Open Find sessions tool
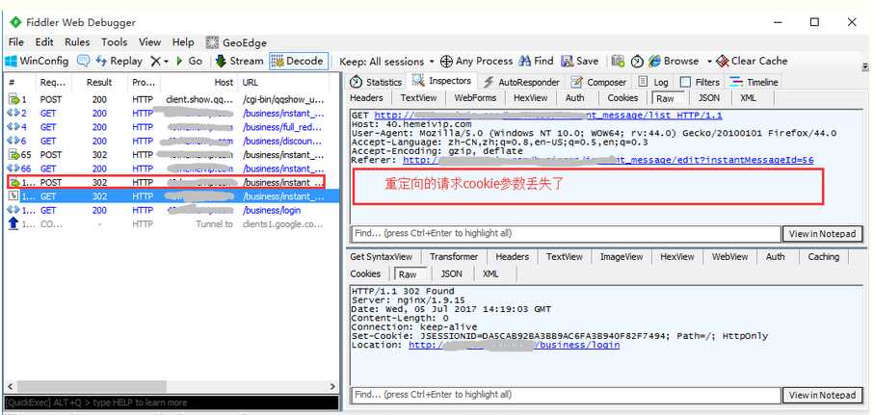This screenshot has width=873, height=415. coord(536,62)
